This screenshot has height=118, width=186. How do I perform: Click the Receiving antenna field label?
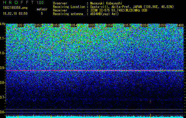pos(68,14)
